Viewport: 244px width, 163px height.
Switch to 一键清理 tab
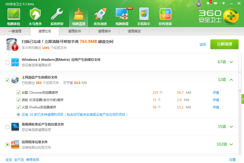tap(15, 31)
